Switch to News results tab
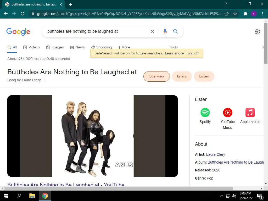The width and height of the screenshot is (268, 201). pyautogui.click(x=77, y=47)
